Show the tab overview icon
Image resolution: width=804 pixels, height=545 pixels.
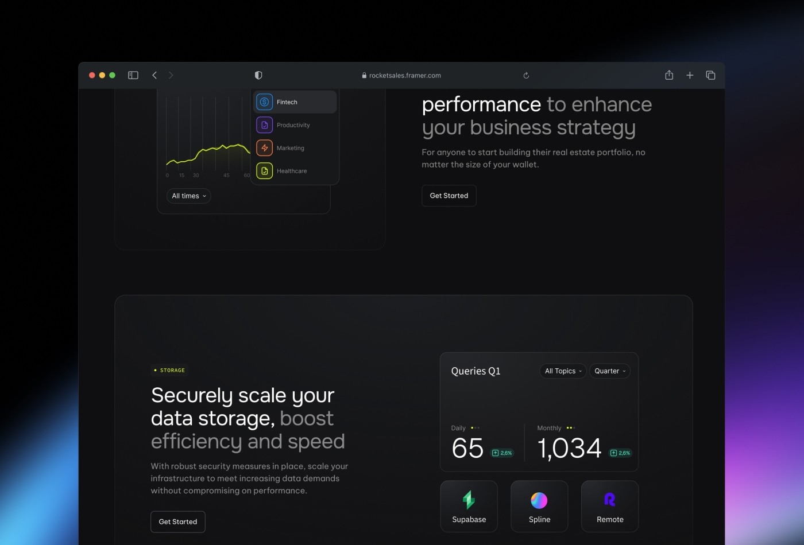710,75
